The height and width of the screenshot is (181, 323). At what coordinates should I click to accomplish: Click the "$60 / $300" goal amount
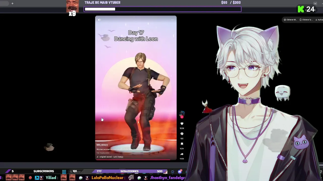coord(231,3)
